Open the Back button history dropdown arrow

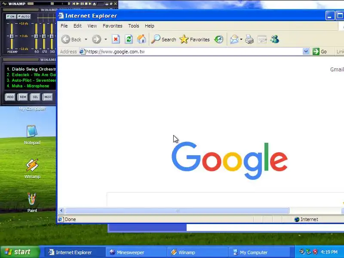[x=86, y=40]
